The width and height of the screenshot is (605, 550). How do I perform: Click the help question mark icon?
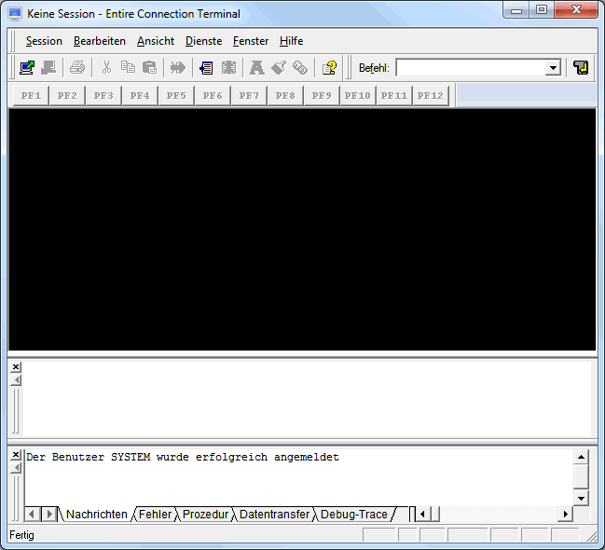click(x=329, y=67)
